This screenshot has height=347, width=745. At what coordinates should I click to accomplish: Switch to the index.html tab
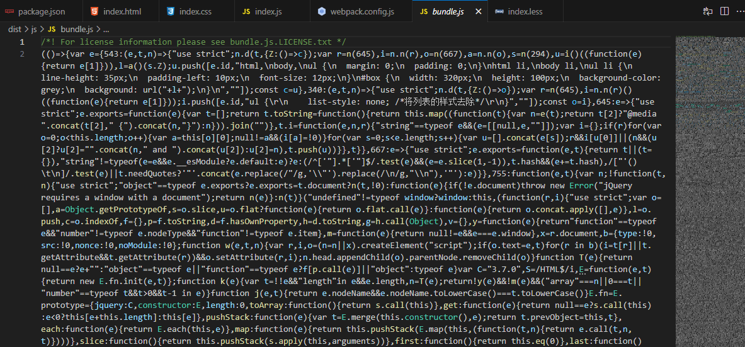121,11
